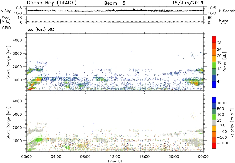Click the "tau (fast) 503" annotation
This screenshot has width=235, height=163.
(41, 29)
